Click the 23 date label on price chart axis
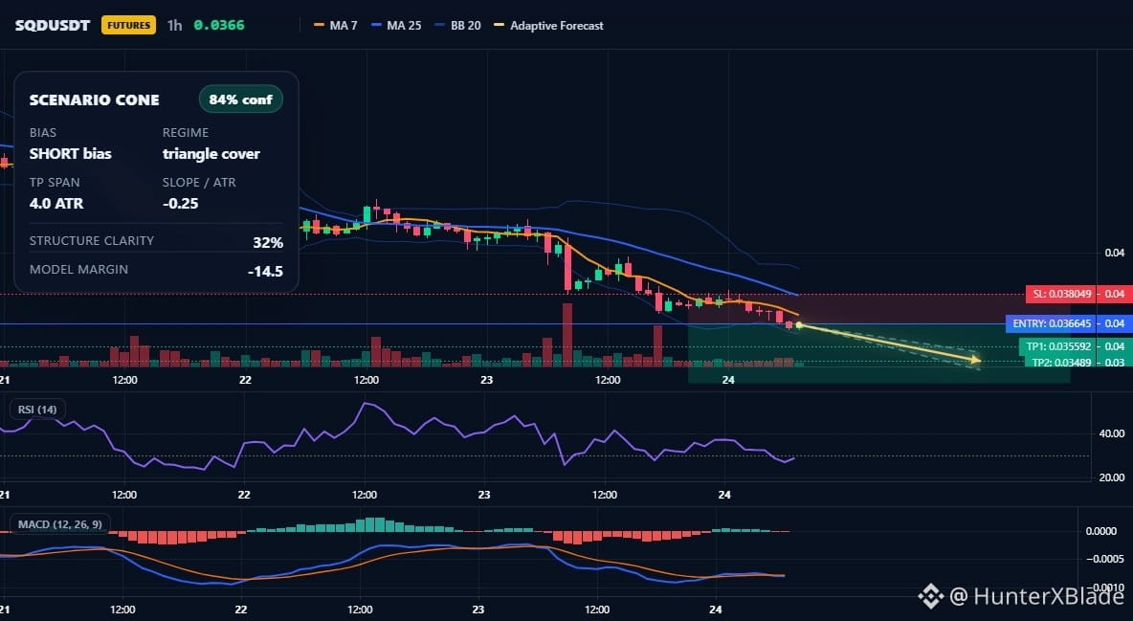1133x621 pixels. (x=486, y=380)
